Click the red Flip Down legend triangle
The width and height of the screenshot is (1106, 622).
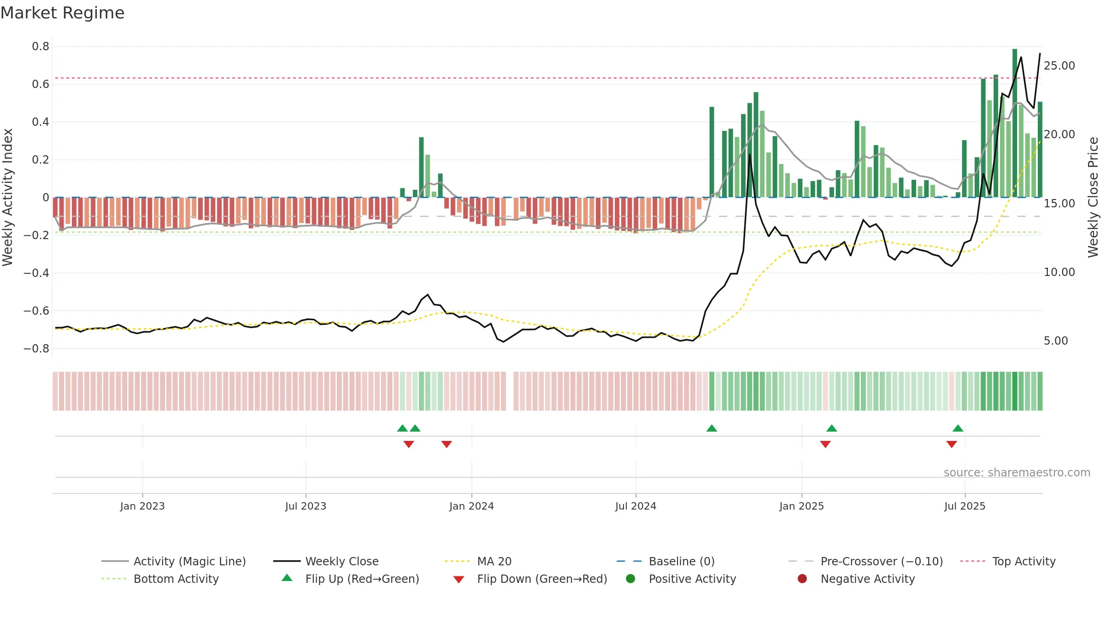tap(459, 580)
